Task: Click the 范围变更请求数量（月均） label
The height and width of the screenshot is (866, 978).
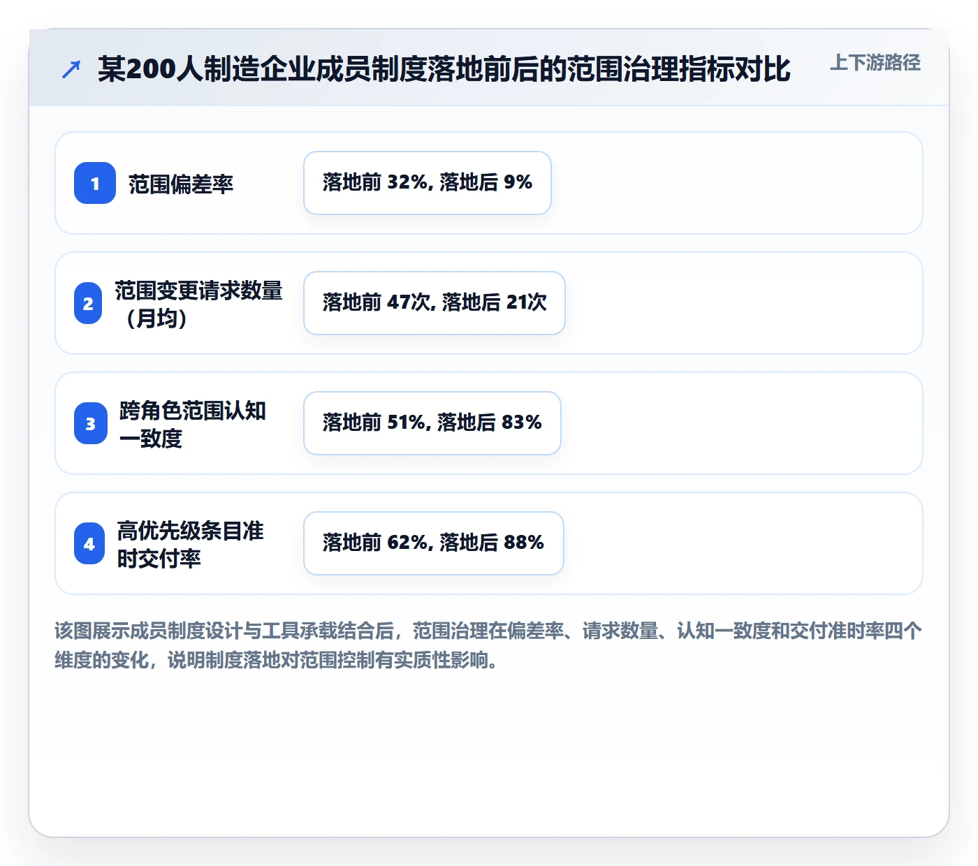Action: [x=198, y=304]
